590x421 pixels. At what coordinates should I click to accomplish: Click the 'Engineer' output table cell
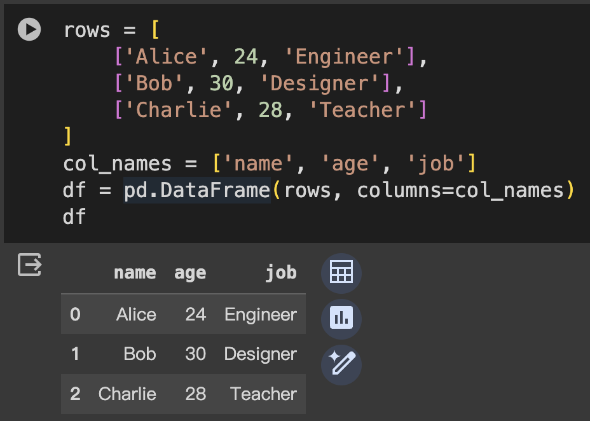[261, 314]
